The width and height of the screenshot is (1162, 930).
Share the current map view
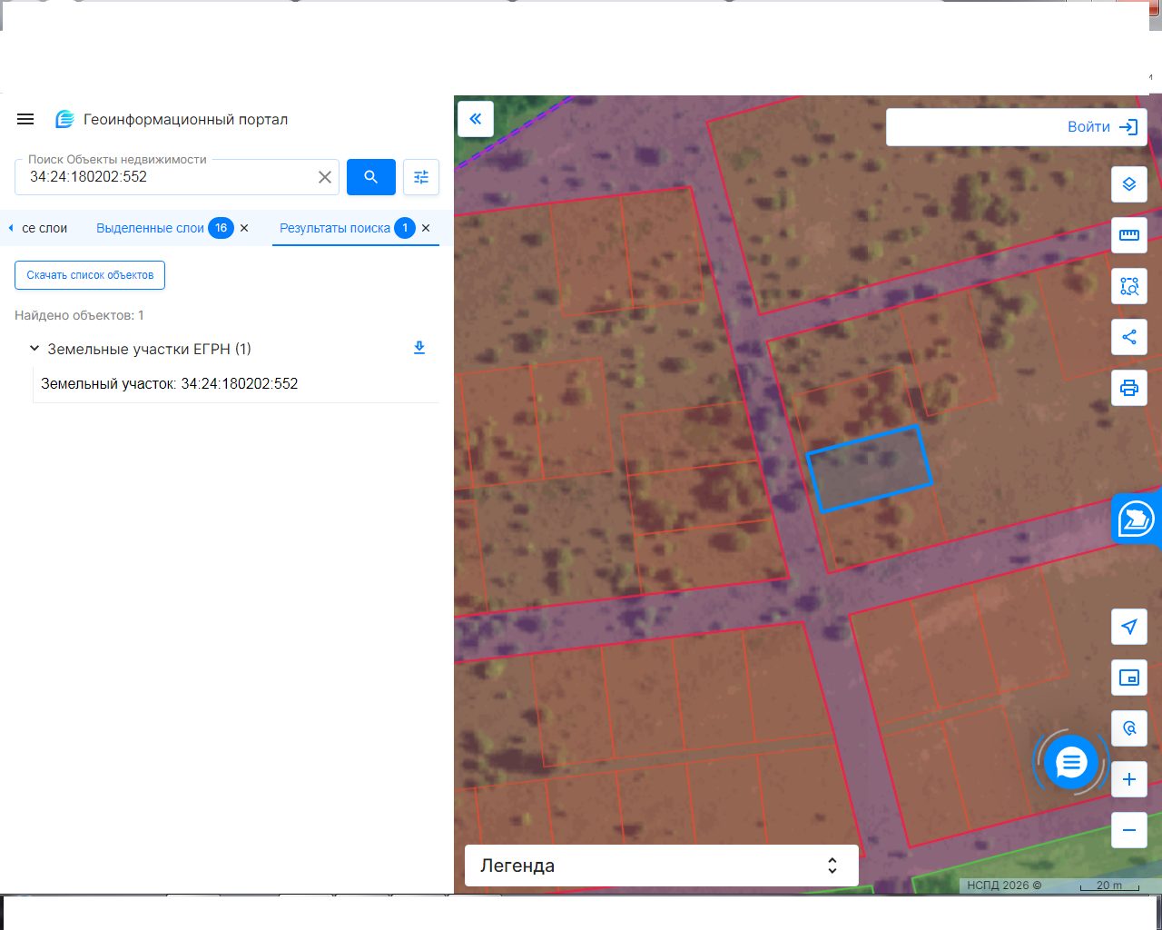point(1129,337)
